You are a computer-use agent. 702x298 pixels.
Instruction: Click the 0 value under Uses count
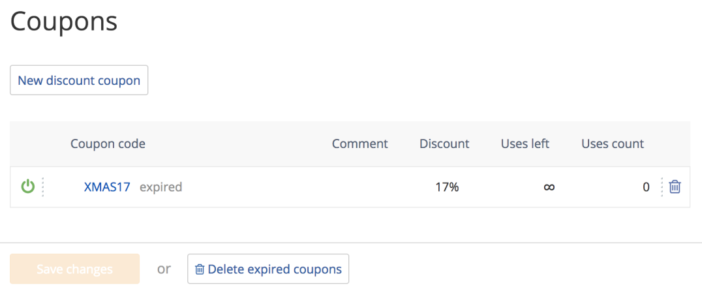tap(646, 187)
